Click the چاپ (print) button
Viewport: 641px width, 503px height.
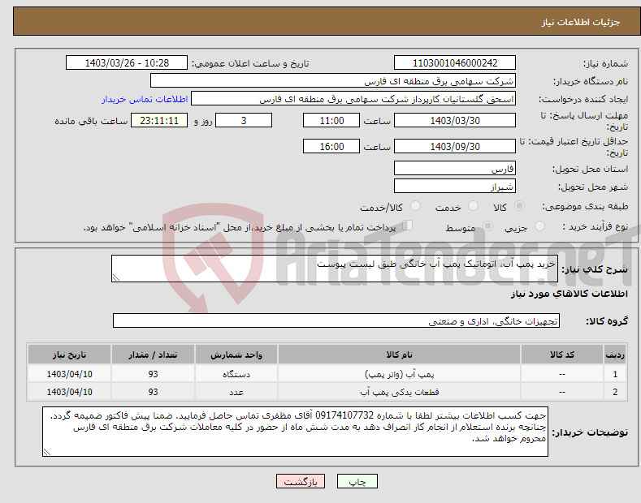tap(357, 481)
